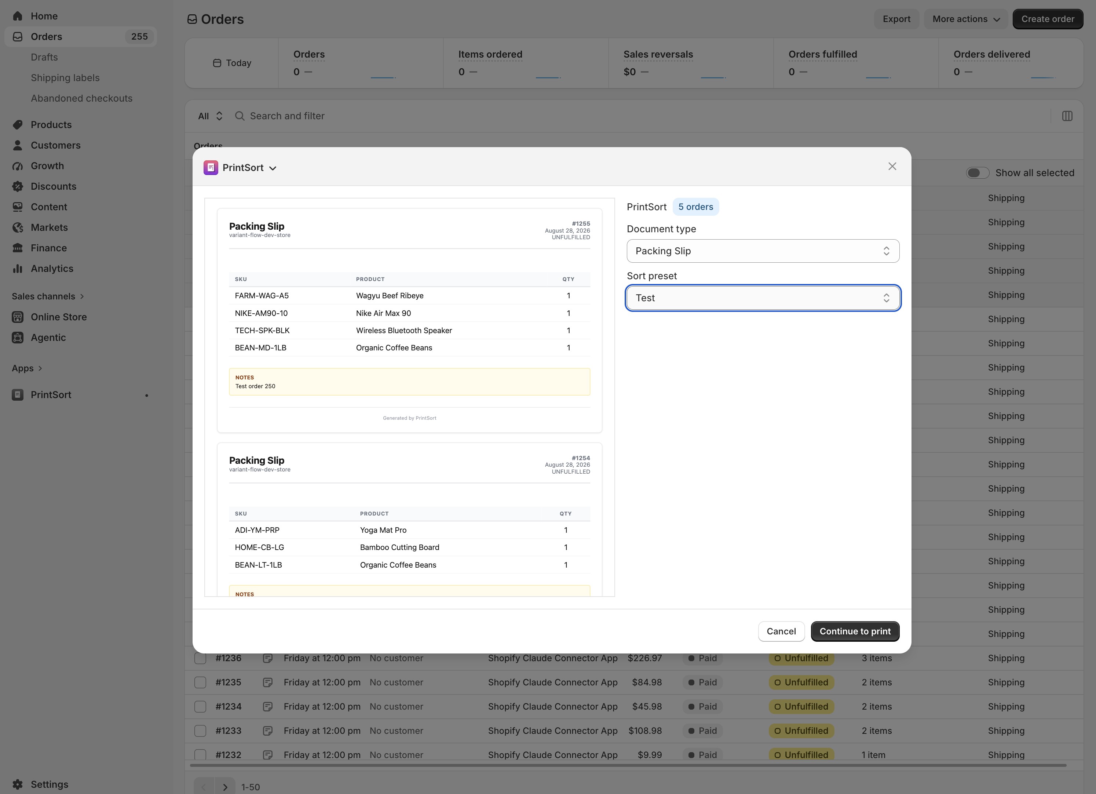Go to Products in sidebar
This screenshot has height=794, width=1096.
click(51, 125)
